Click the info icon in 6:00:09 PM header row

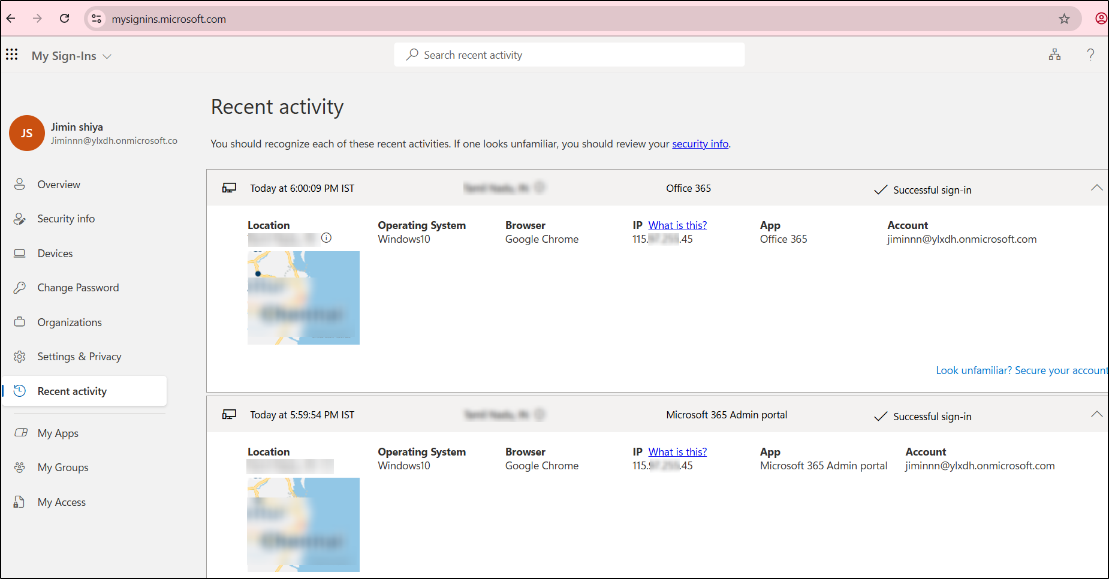tap(540, 188)
